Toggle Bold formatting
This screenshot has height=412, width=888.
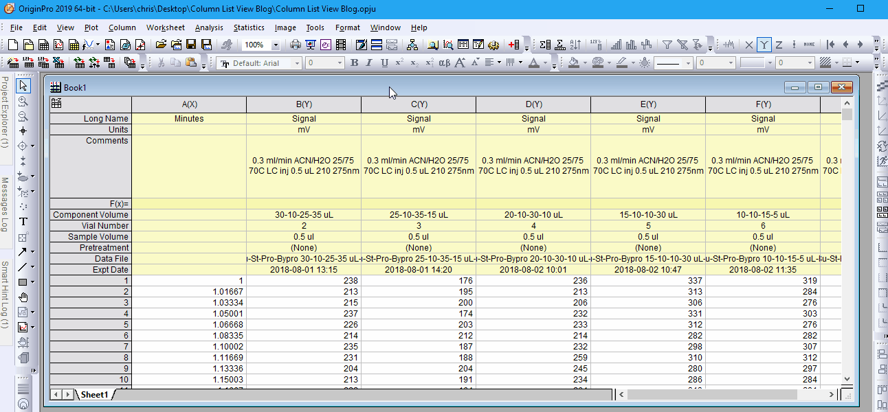(355, 62)
